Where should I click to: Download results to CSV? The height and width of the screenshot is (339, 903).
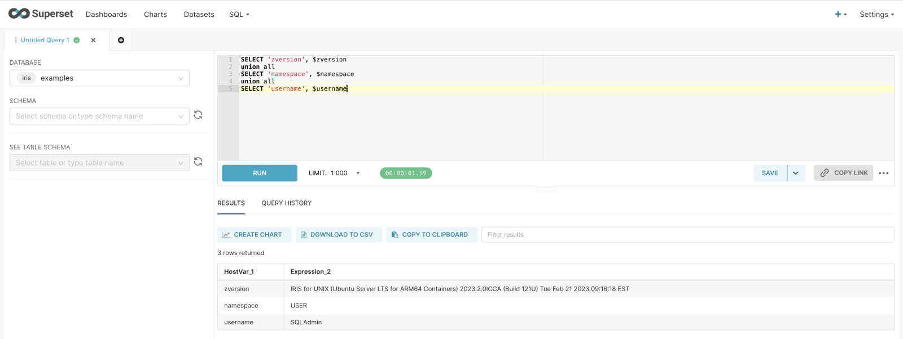(339, 235)
